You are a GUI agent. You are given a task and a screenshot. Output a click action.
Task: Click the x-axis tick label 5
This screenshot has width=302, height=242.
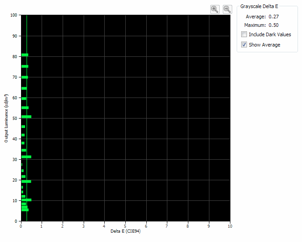(x=125, y=226)
